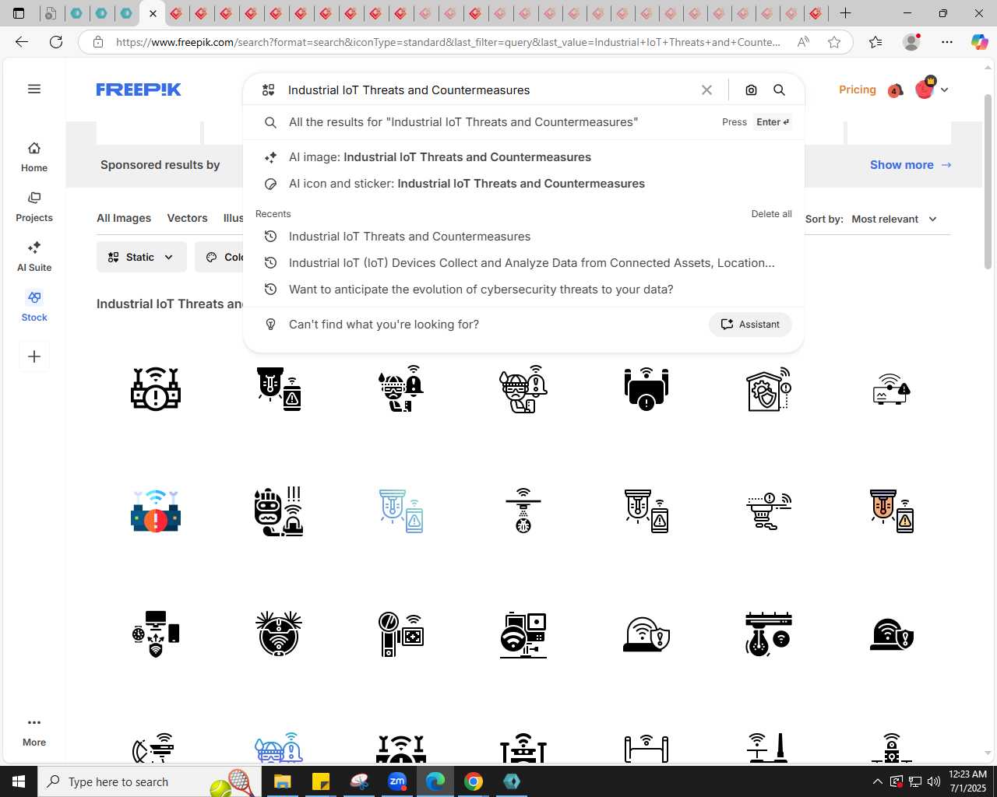
Task: Open the orange-faced device warning icon result
Action: tap(892, 511)
